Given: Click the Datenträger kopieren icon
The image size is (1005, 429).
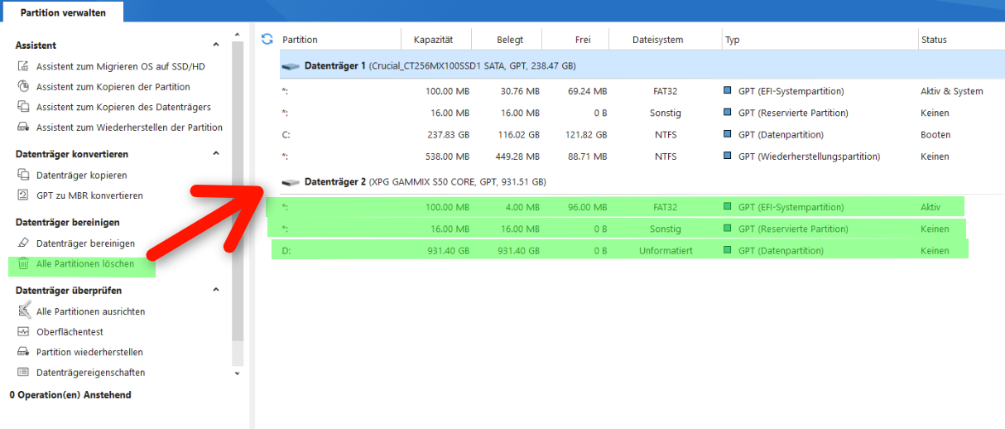Looking at the screenshot, I should (x=23, y=176).
